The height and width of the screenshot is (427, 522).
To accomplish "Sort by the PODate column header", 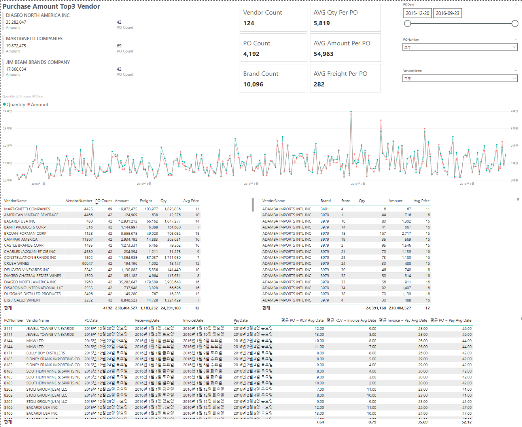I will pyautogui.click(x=91, y=320).
